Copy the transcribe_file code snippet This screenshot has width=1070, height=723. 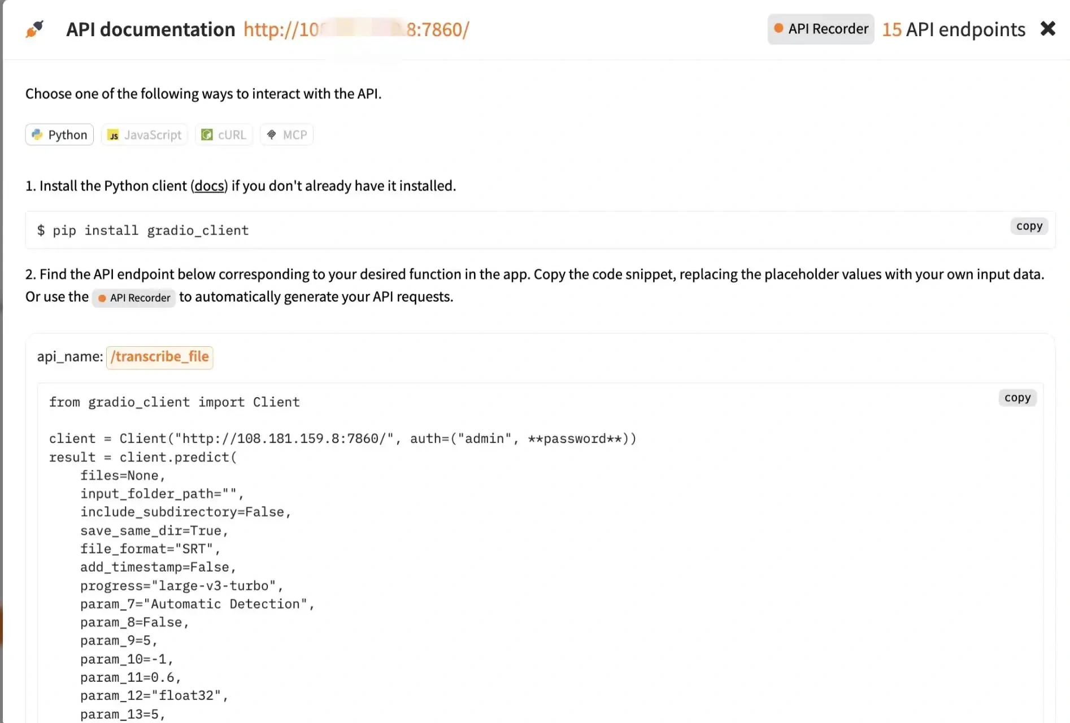point(1017,398)
